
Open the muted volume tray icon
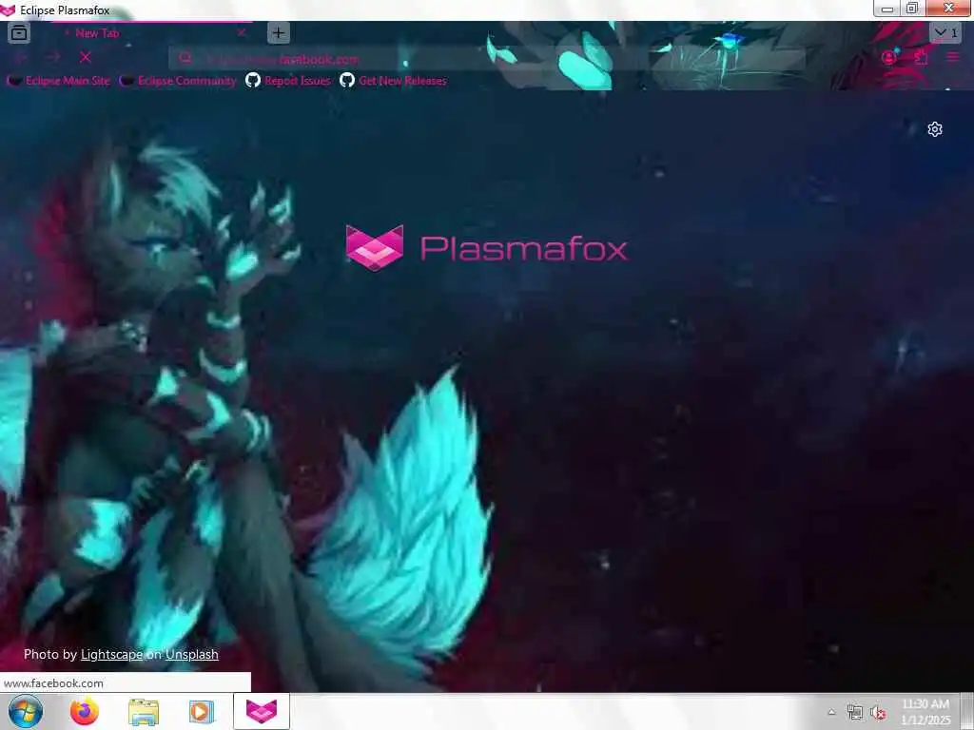[878, 713]
